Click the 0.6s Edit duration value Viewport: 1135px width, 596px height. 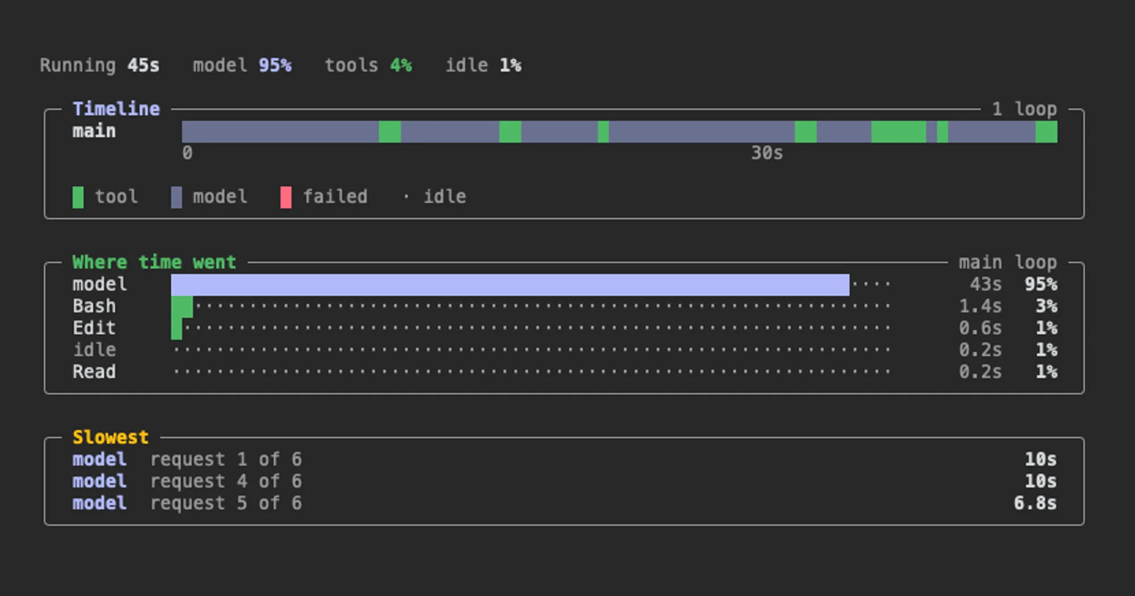pyautogui.click(x=980, y=328)
